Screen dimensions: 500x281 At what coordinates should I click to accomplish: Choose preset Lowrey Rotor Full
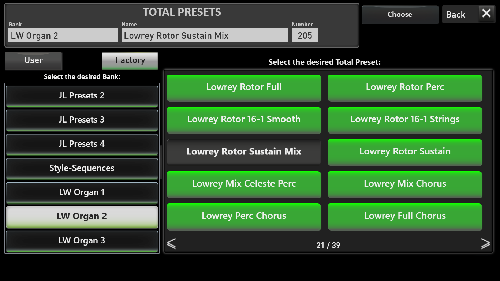click(244, 88)
